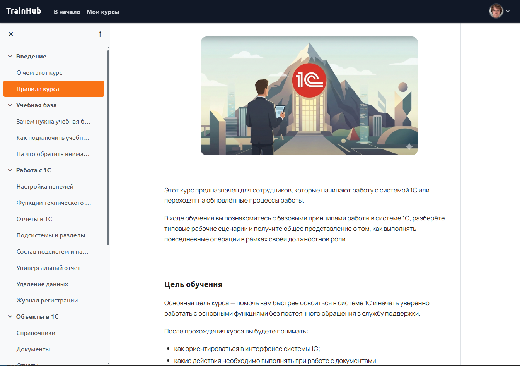The image size is (520, 366).
Task: Collapse the Введение section
Action: click(x=10, y=57)
